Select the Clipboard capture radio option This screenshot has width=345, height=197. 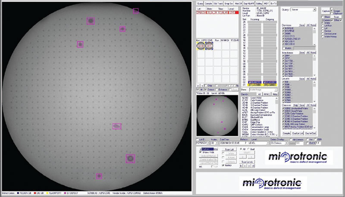tap(332, 14)
